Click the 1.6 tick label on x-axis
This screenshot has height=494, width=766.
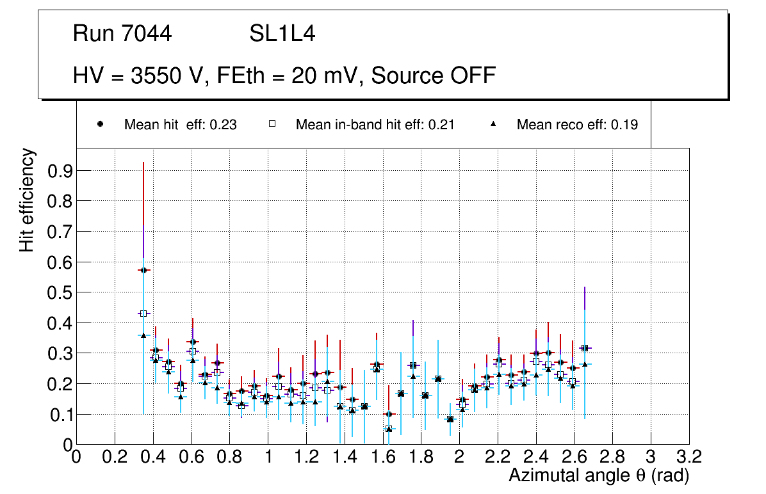coord(382,457)
